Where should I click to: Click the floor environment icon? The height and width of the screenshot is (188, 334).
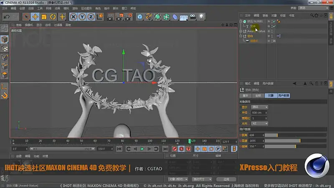pos(184,17)
